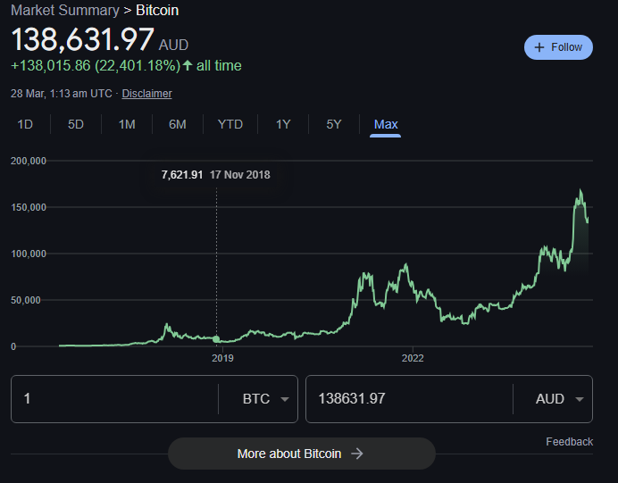This screenshot has width=618, height=483.
Task: Select the 5D time range tab
Action: [76, 124]
